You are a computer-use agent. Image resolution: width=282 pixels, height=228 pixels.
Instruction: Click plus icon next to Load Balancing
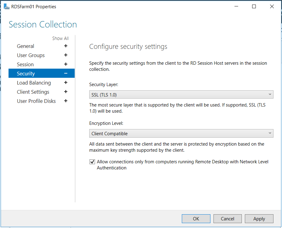[x=66, y=82]
